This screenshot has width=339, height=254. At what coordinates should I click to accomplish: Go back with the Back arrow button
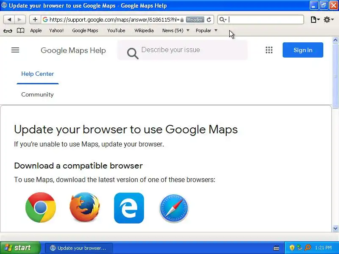pos(9,19)
